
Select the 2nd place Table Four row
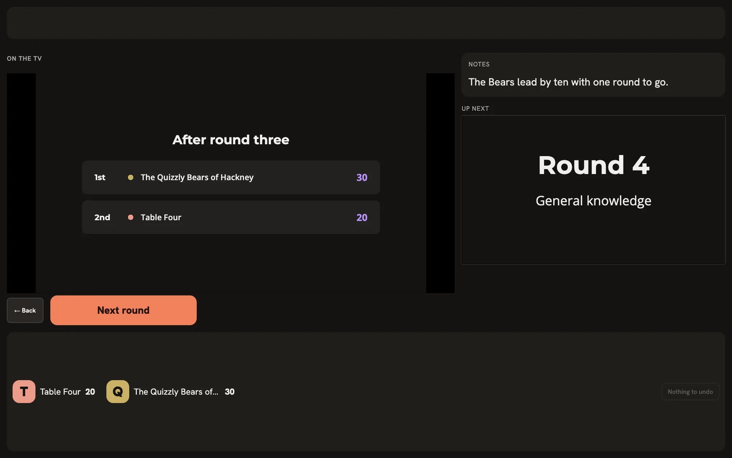pos(231,218)
